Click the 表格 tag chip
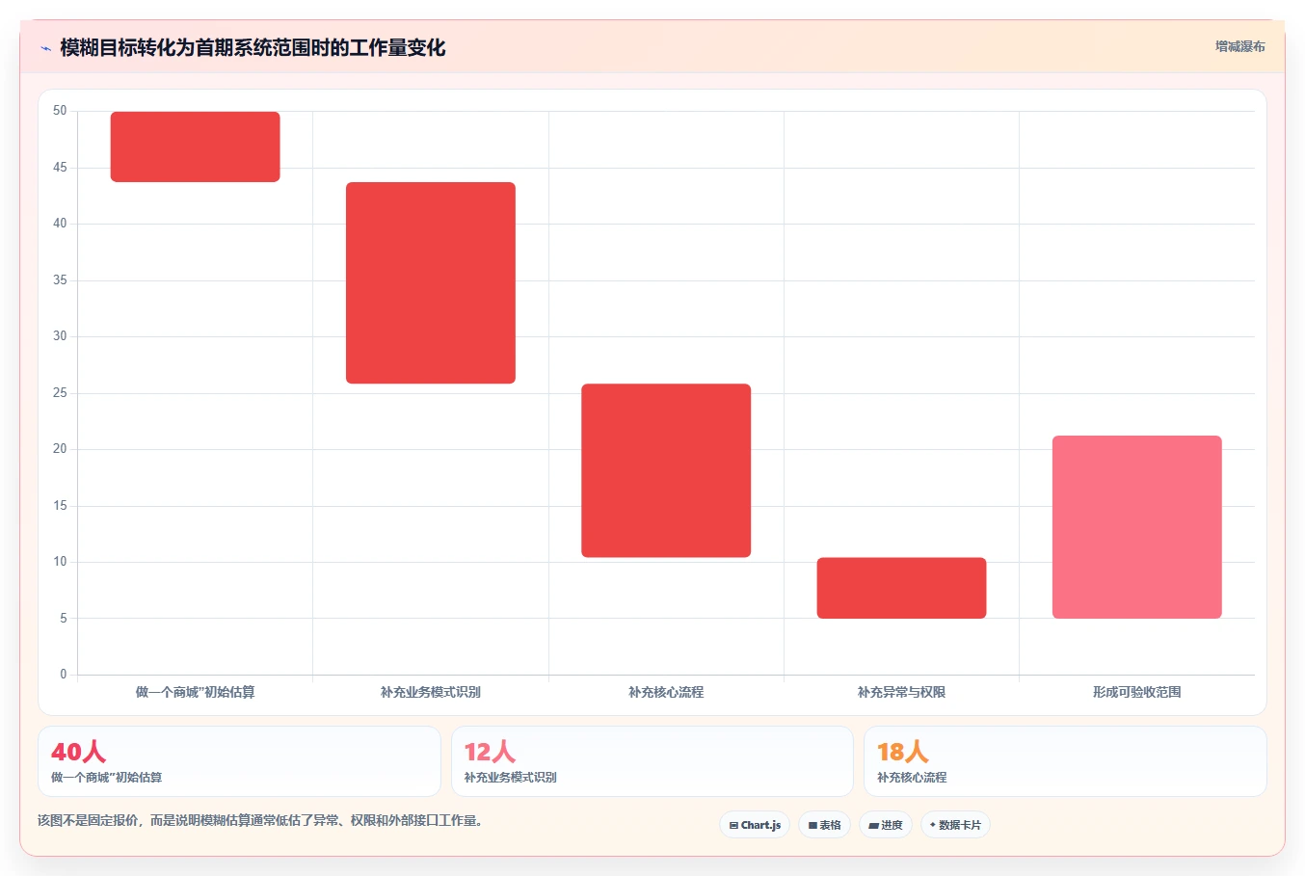This screenshot has height=876, width=1305. pos(824,825)
